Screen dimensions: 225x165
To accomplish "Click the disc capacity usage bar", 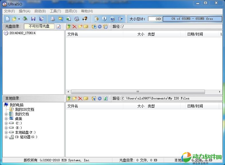I will click(x=192, y=19).
